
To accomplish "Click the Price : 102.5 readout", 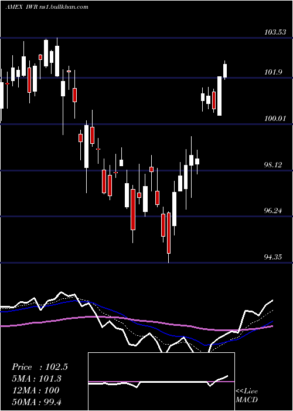I will [x=40, y=367].
